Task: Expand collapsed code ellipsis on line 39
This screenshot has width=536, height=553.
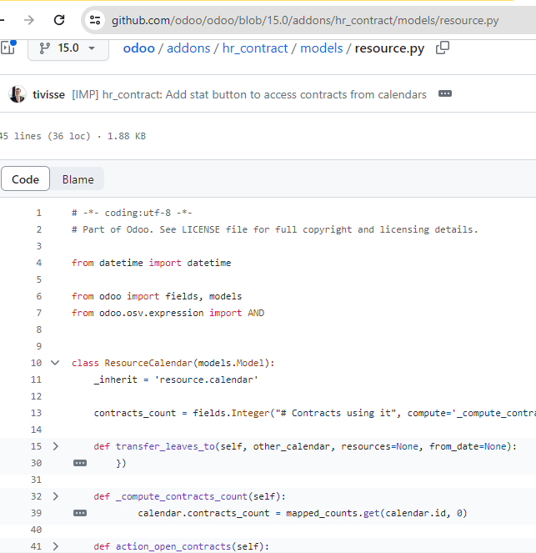Action: 80,513
